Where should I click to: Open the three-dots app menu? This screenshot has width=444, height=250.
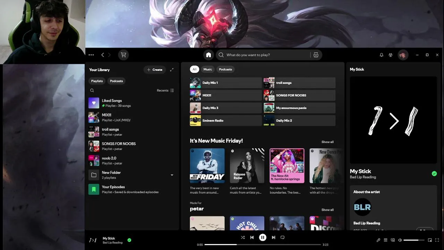tap(91, 55)
